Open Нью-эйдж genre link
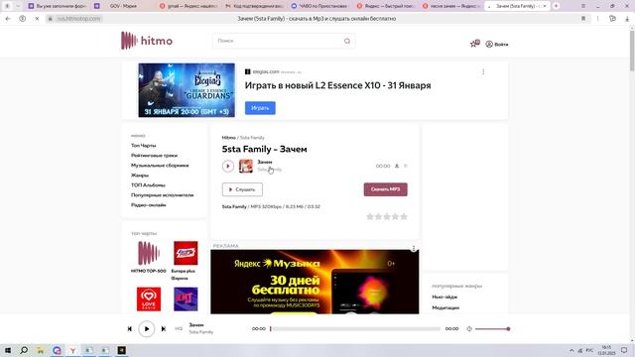Image resolution: width=635 pixels, height=357 pixels. click(x=444, y=297)
